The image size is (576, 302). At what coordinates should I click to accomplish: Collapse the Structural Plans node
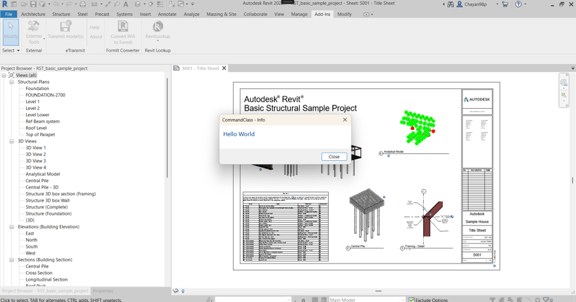click(12, 82)
